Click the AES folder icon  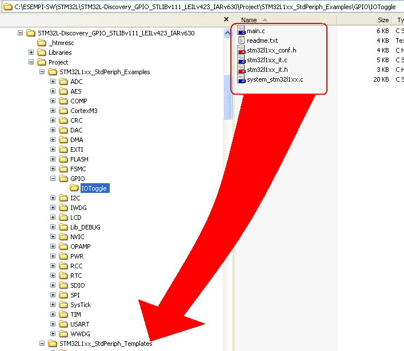tap(63, 91)
